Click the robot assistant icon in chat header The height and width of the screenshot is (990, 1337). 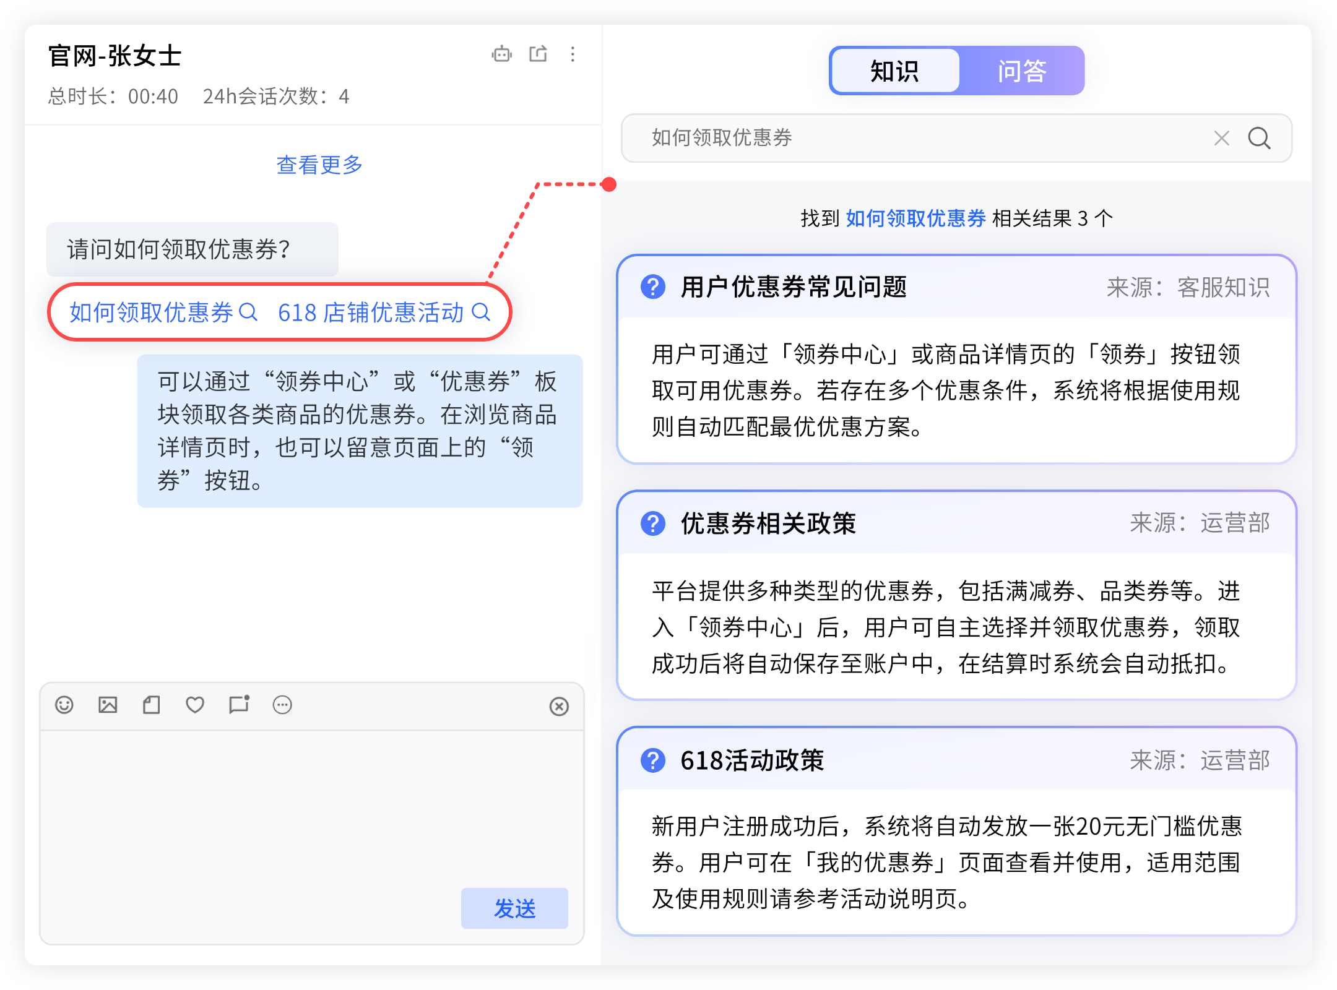tap(501, 54)
